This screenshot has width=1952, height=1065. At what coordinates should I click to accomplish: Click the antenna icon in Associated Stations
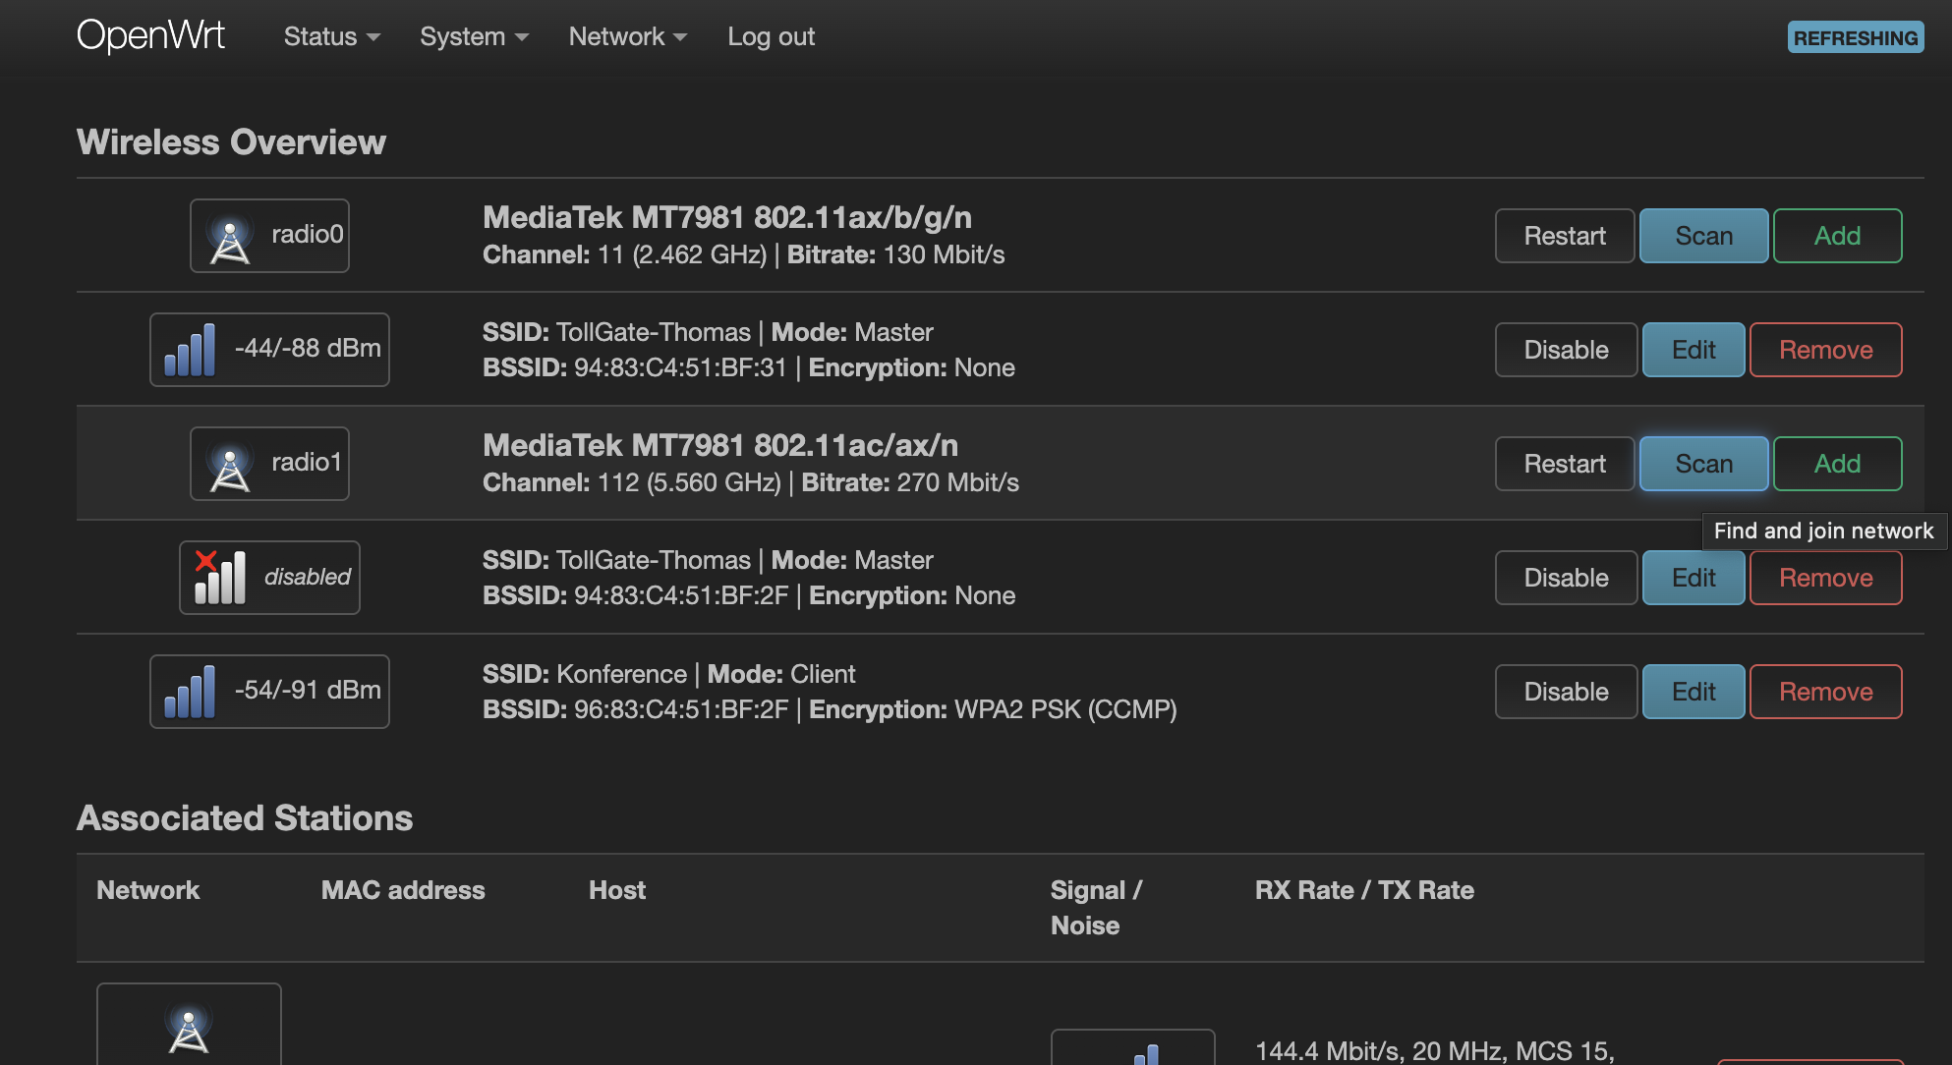tap(189, 1030)
